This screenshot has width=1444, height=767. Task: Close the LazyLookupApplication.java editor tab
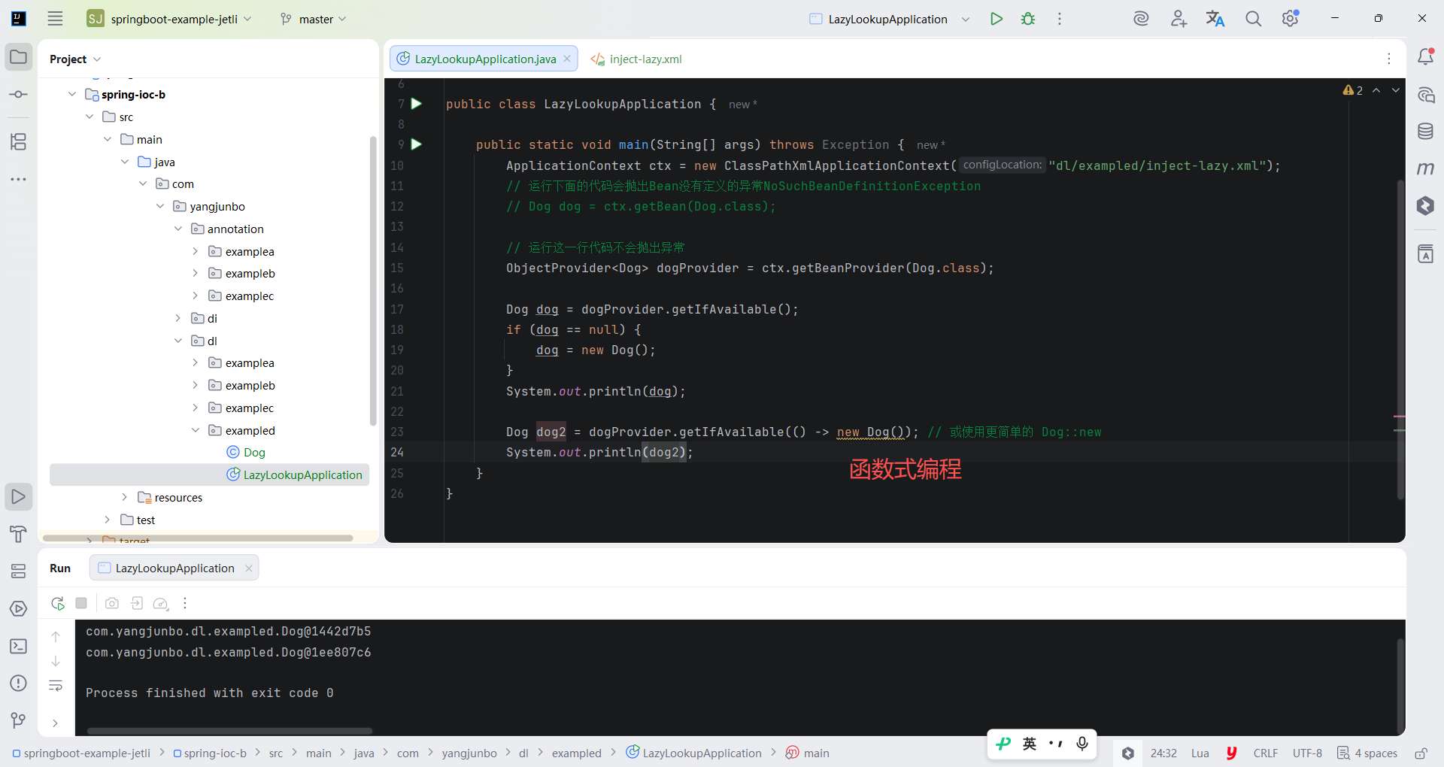pyautogui.click(x=567, y=59)
